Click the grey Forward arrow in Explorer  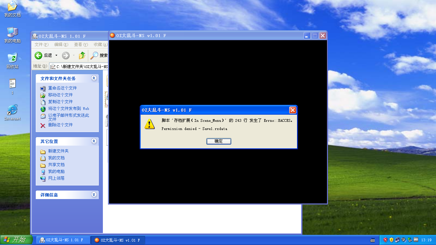click(66, 55)
